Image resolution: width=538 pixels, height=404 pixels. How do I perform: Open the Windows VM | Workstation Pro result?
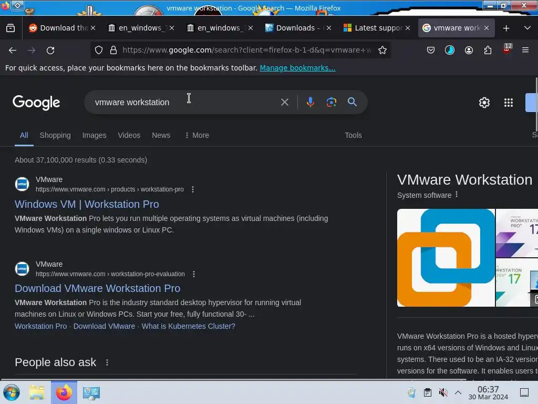pos(87,204)
